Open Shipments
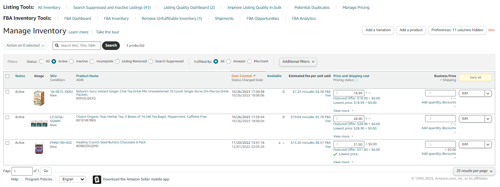 [224, 18]
